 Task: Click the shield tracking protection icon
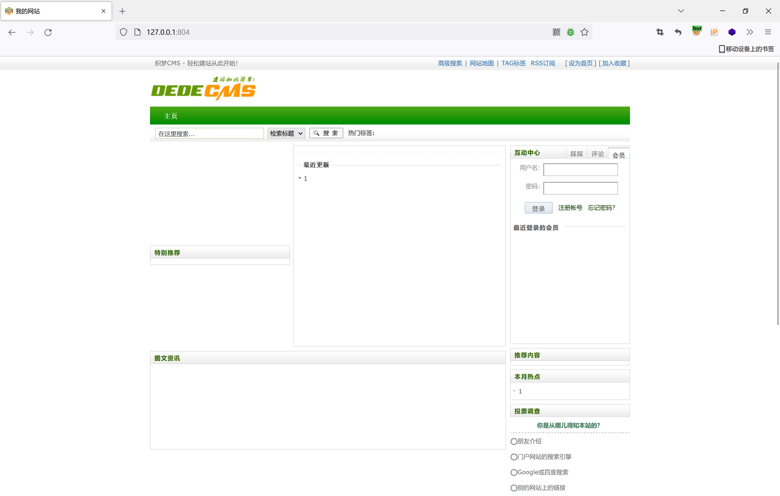click(x=123, y=32)
